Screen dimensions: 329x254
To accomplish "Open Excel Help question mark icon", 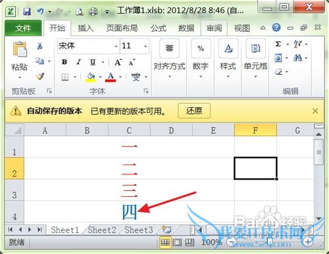I will (276, 28).
